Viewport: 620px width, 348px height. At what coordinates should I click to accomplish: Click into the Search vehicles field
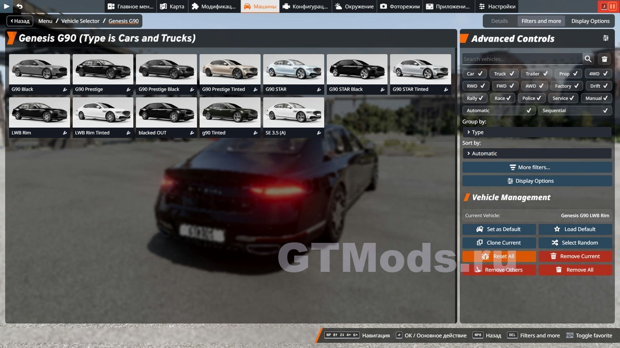tap(522, 59)
